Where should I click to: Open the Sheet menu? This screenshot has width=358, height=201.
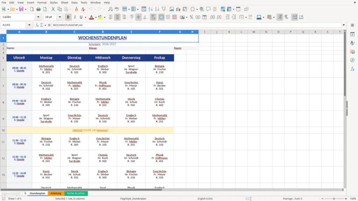(x=64, y=2)
